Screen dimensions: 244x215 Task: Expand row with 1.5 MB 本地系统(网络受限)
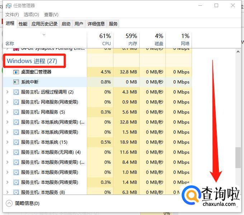(x=7, y=132)
